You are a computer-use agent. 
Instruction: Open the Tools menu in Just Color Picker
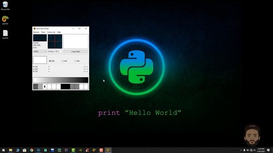click(43, 32)
